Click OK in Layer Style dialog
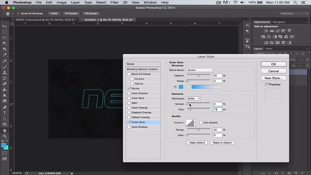The image size is (311, 175). coord(274,64)
